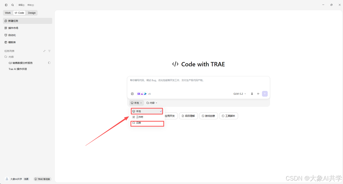This screenshot has width=343, height=184.
Task: Click the loading spinner beside Q3 task
Action: pyautogui.click(x=49, y=63)
